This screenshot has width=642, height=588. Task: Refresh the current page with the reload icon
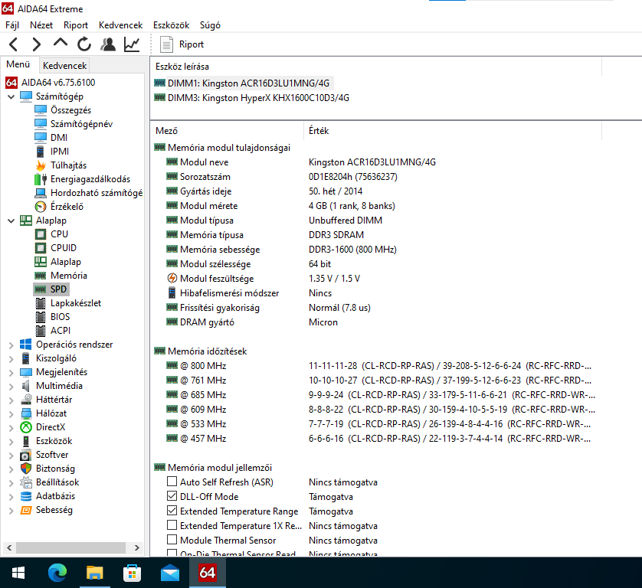84,44
